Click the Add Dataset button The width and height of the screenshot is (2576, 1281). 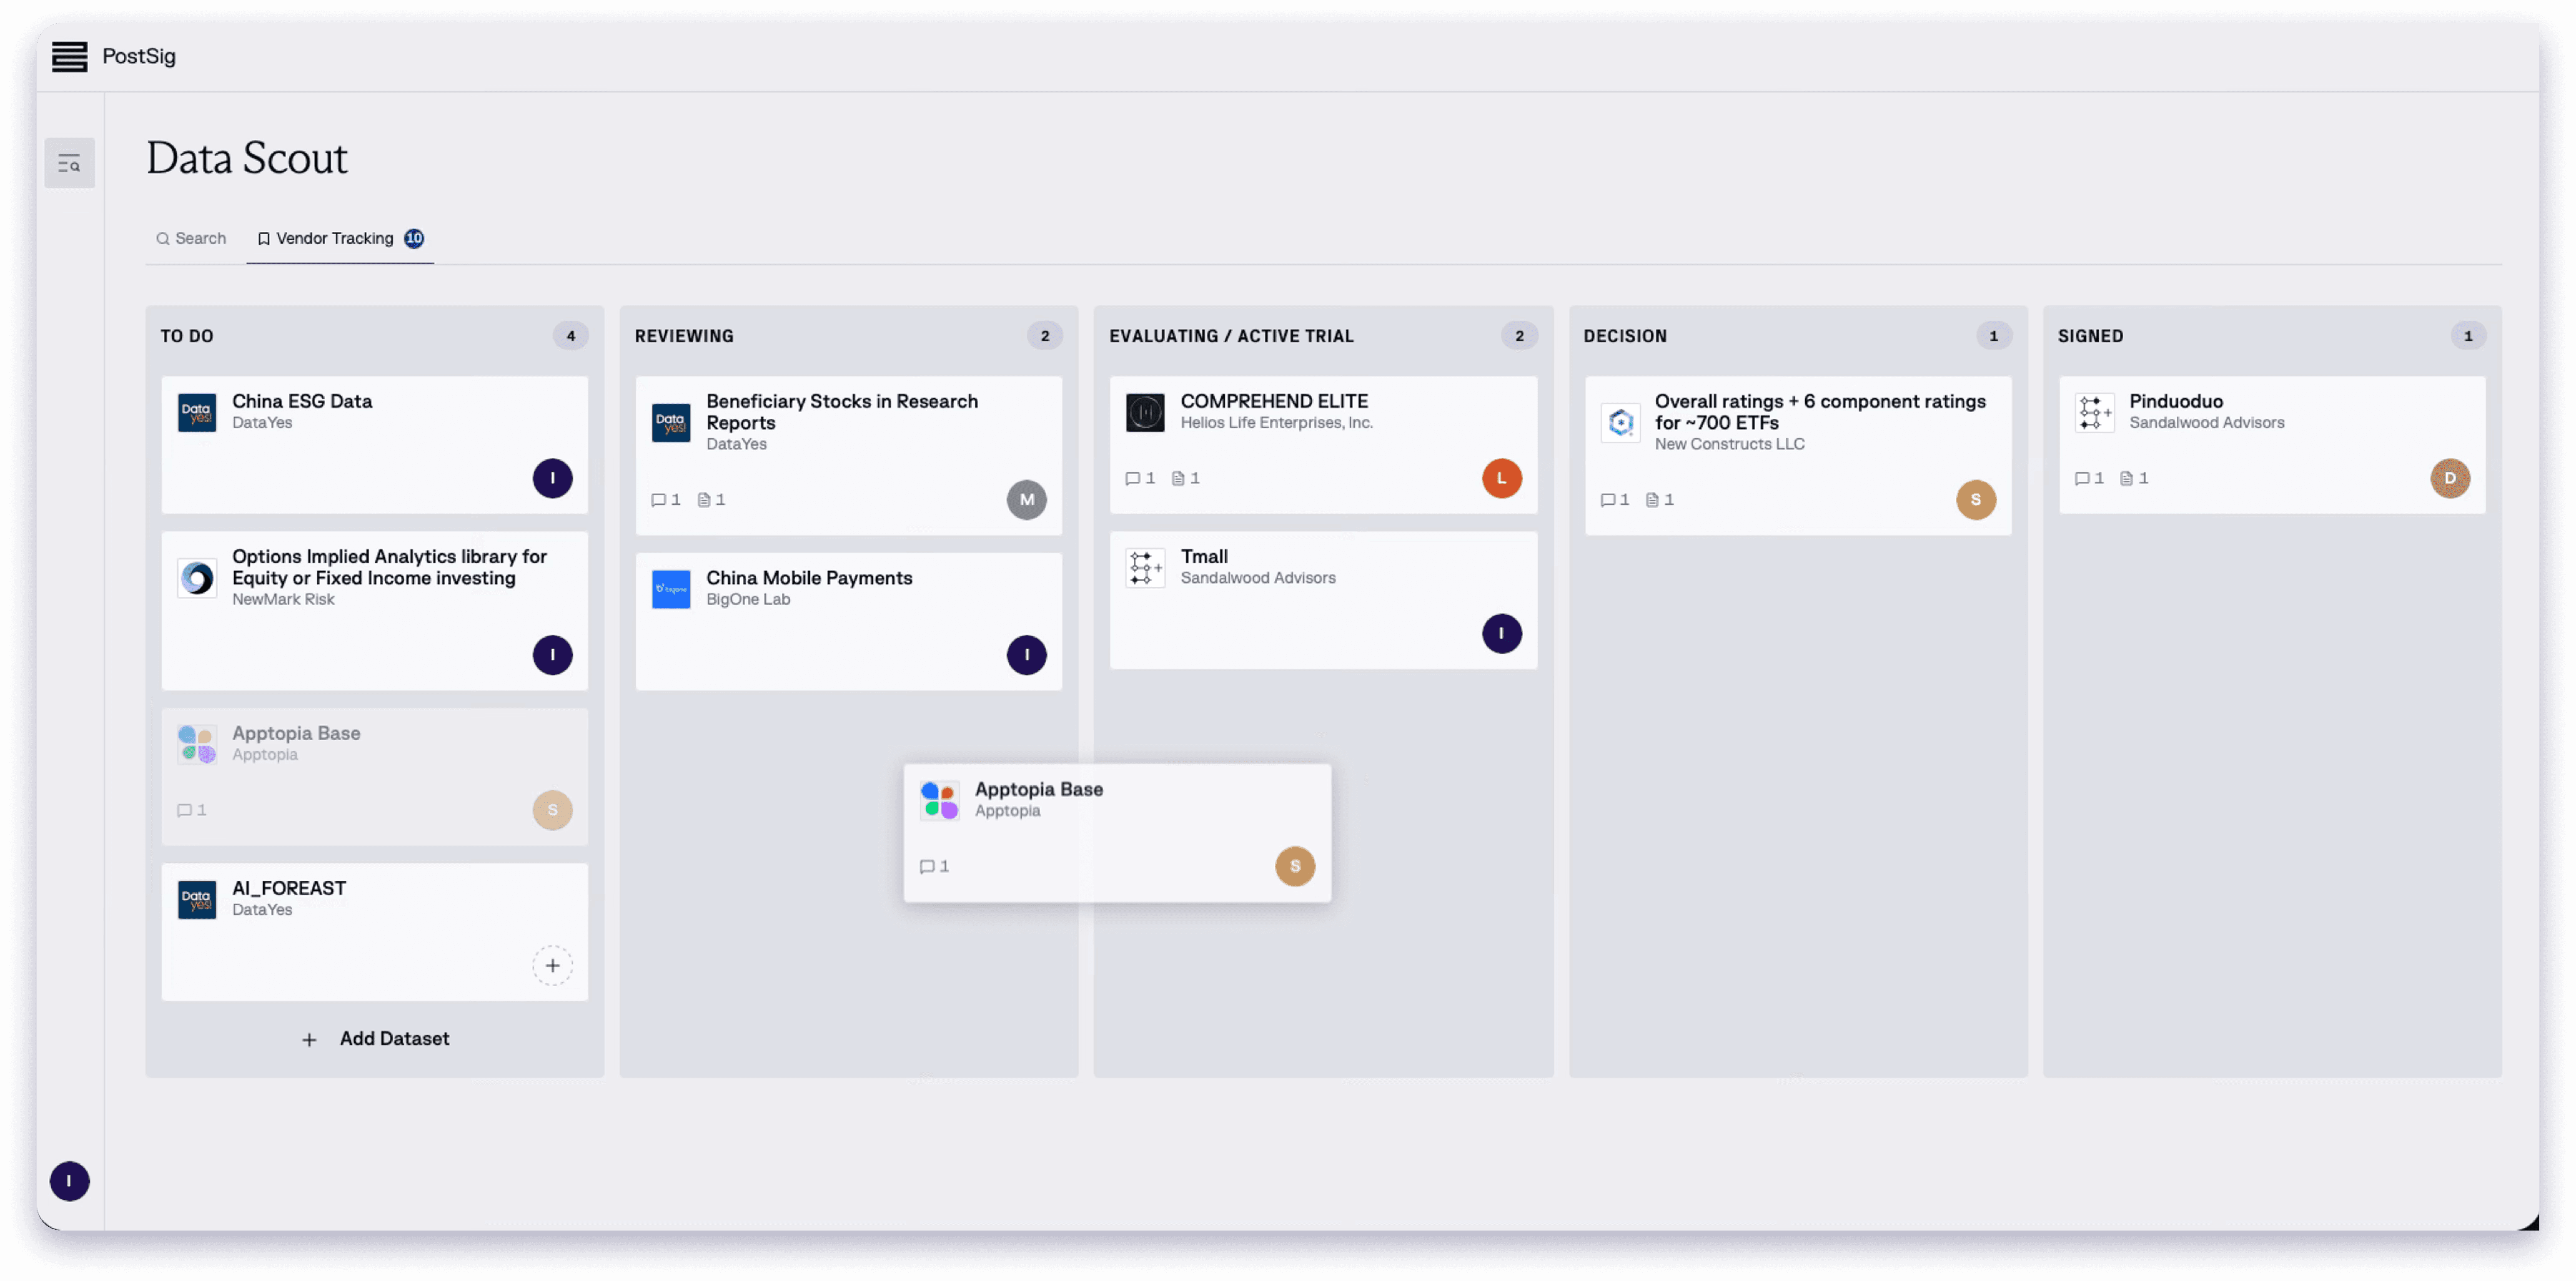click(x=375, y=1039)
